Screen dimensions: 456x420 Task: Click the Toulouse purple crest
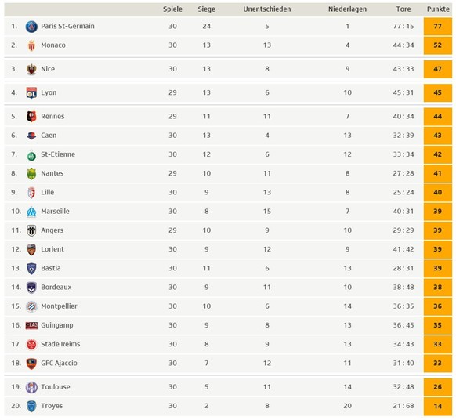[31, 387]
